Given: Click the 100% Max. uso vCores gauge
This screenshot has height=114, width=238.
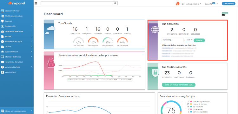Looking at the screenshot, I should pyautogui.click(x=93, y=42).
